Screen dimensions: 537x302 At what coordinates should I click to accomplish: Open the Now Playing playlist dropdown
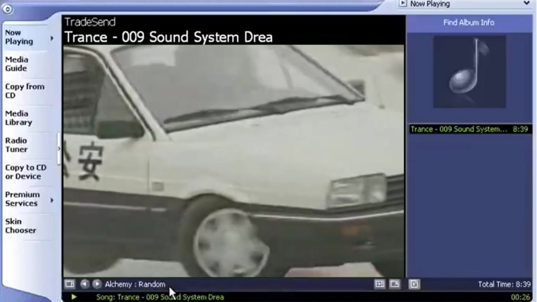tap(526, 3)
